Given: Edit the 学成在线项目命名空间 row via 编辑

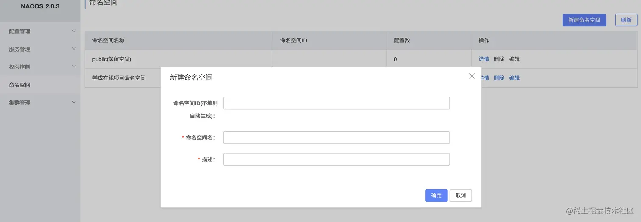Looking at the screenshot, I should coord(514,78).
